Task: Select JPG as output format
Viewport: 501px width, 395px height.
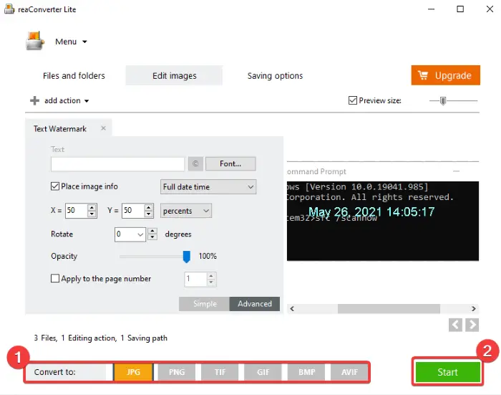Action: coord(133,372)
